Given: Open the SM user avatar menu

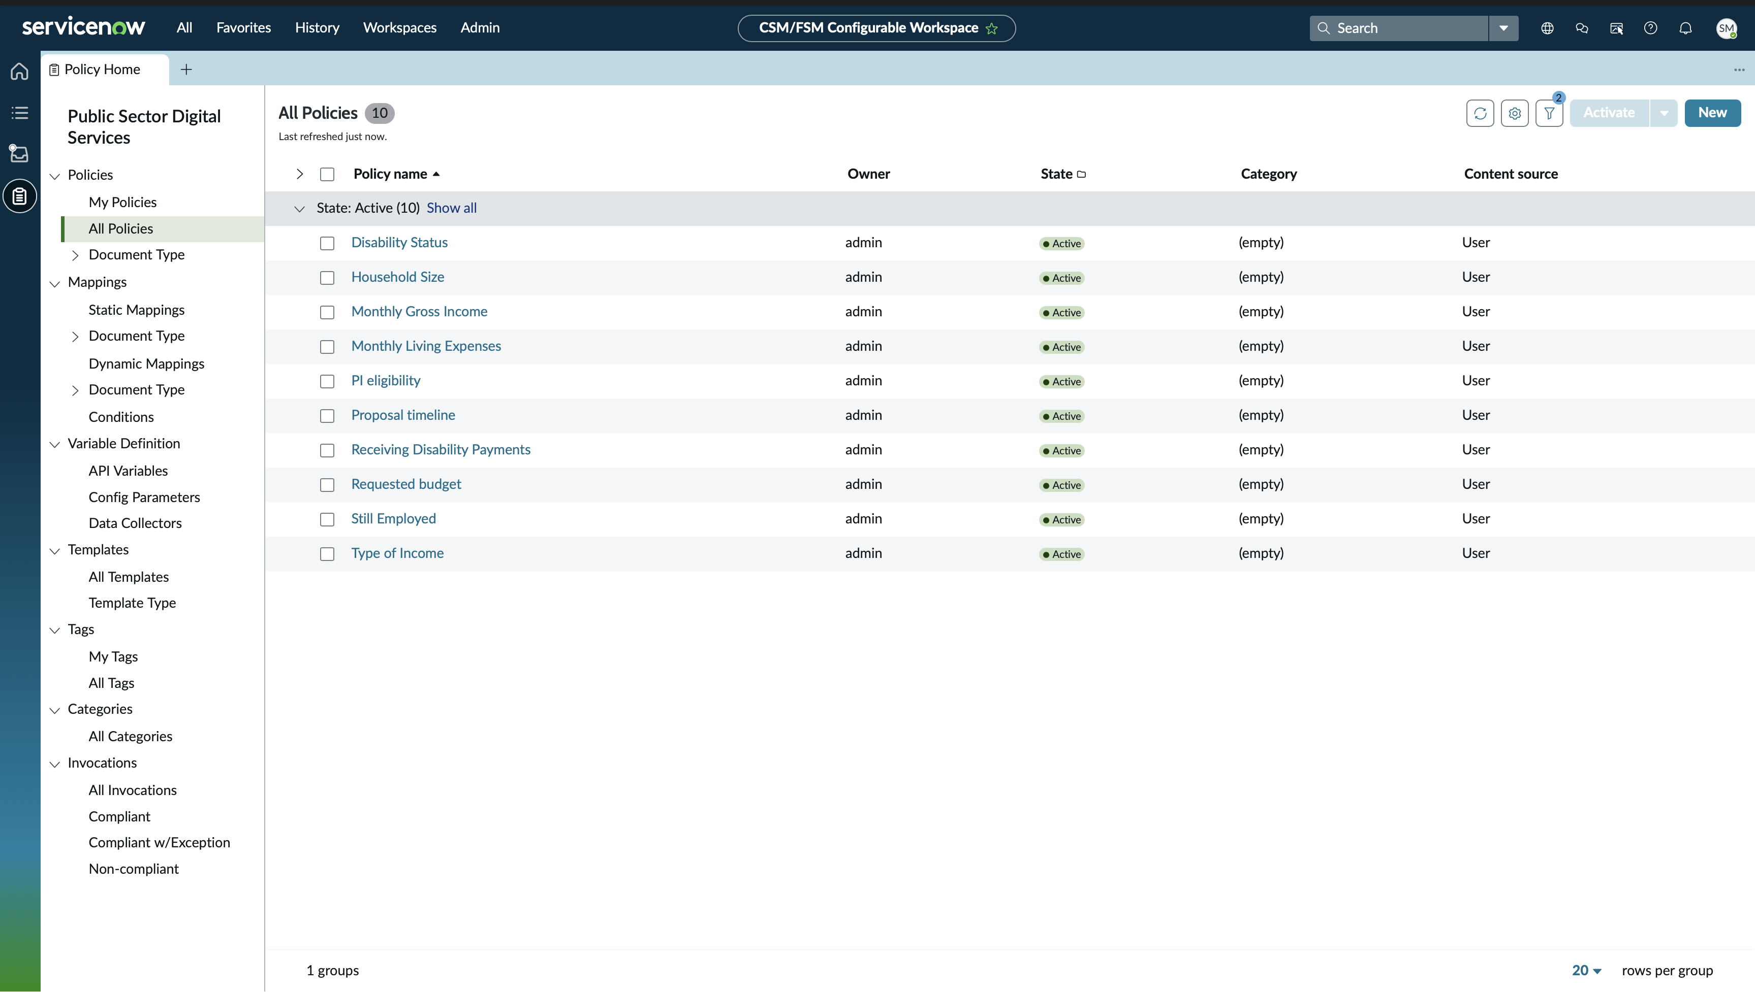Looking at the screenshot, I should 1727,28.
